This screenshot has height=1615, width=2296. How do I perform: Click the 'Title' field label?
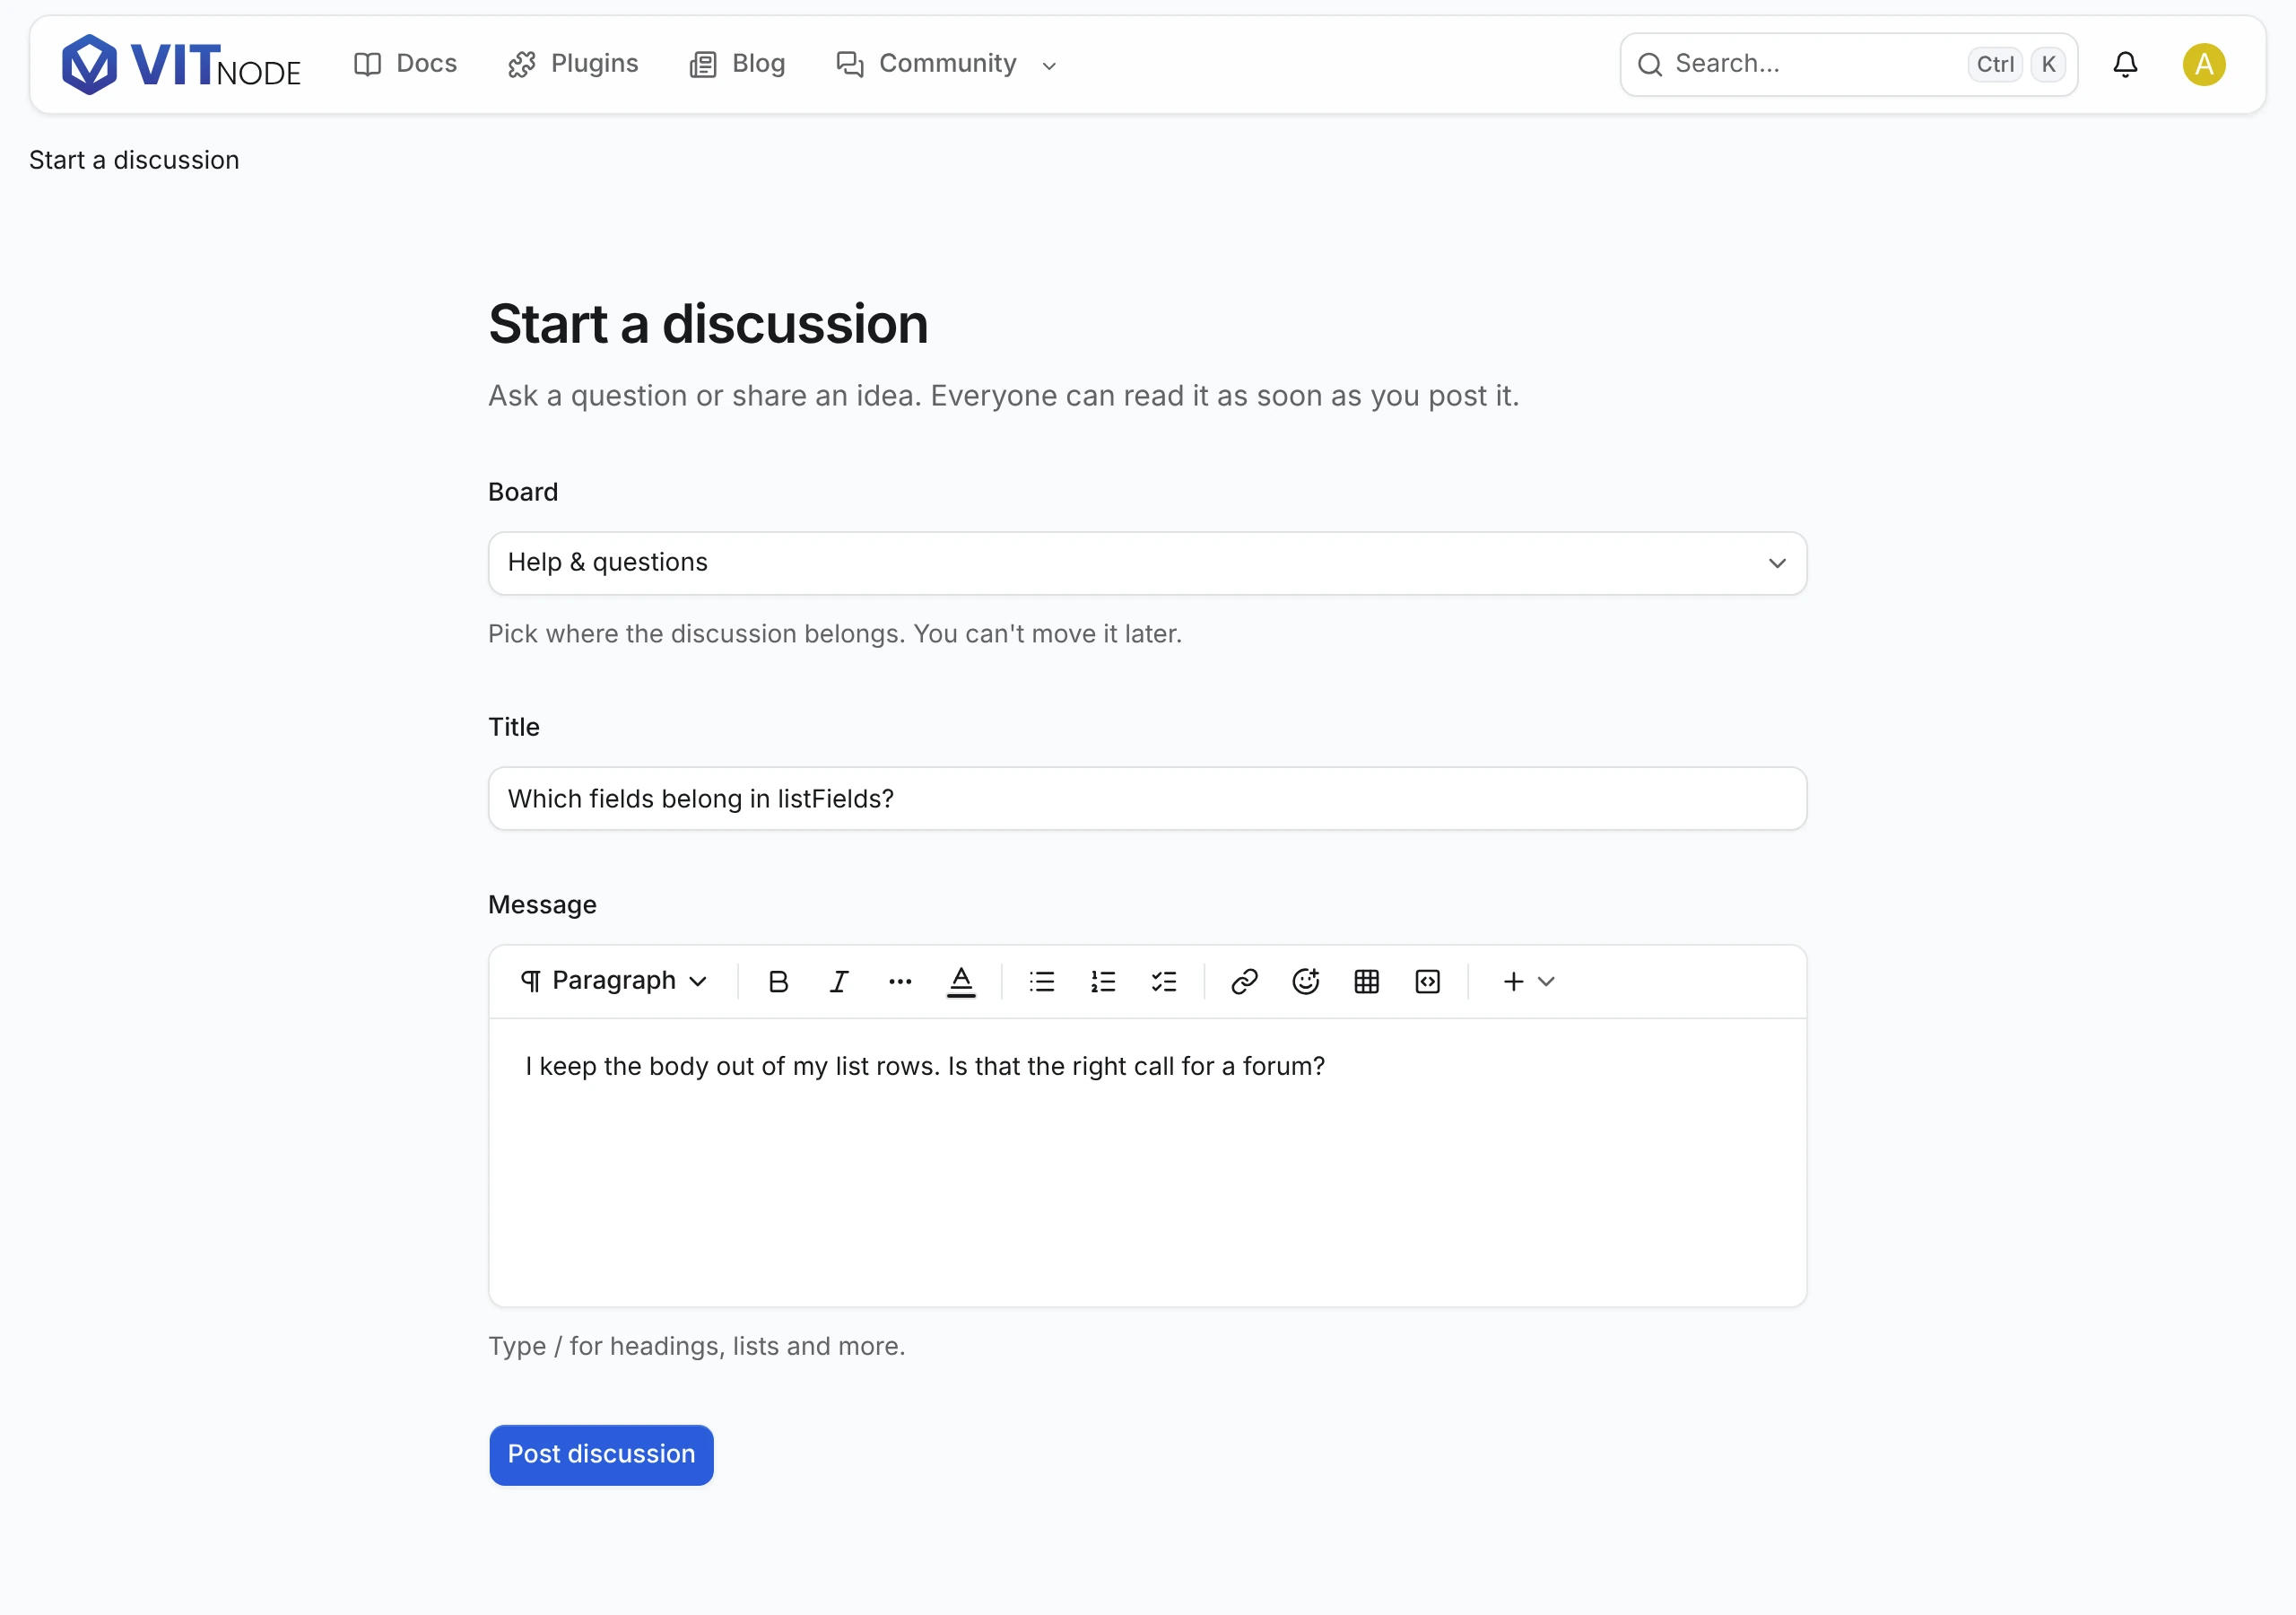tap(514, 728)
